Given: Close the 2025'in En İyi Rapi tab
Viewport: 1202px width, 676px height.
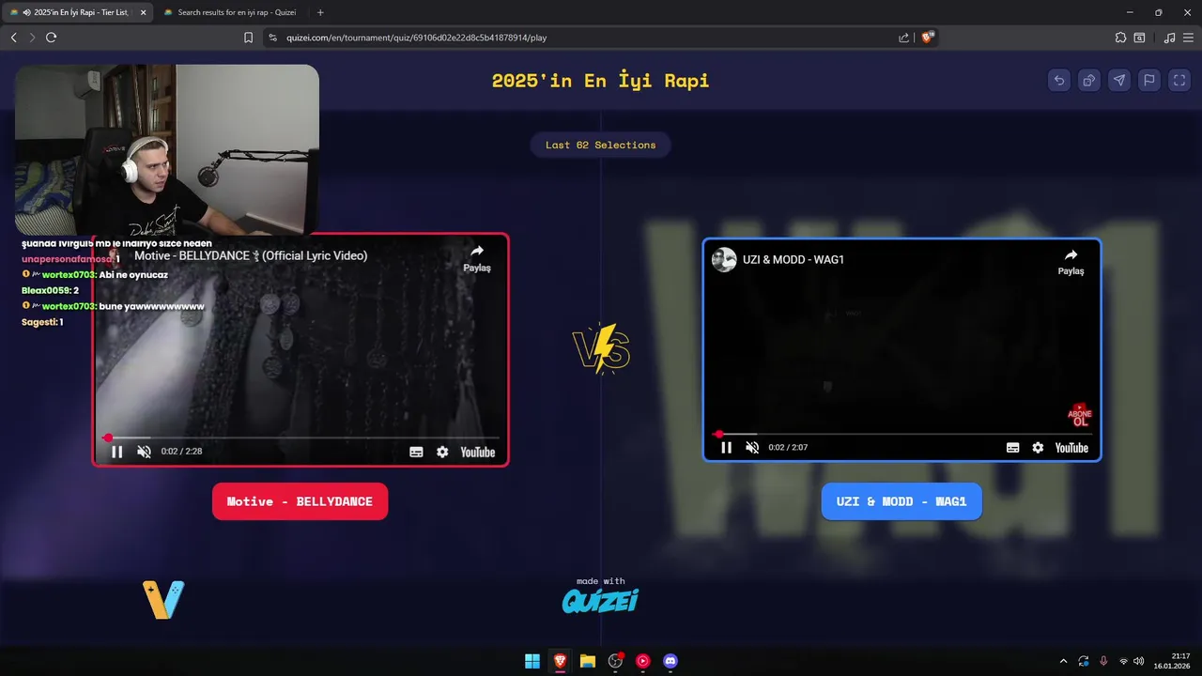Looking at the screenshot, I should (144, 12).
